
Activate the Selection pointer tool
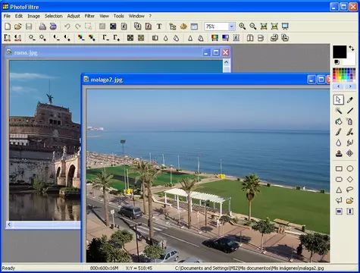[x=339, y=100]
